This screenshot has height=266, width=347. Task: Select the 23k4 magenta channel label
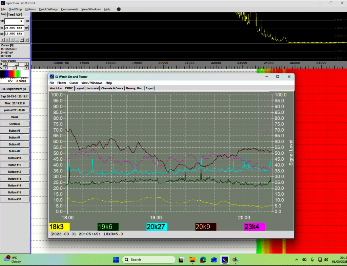[x=254, y=227]
